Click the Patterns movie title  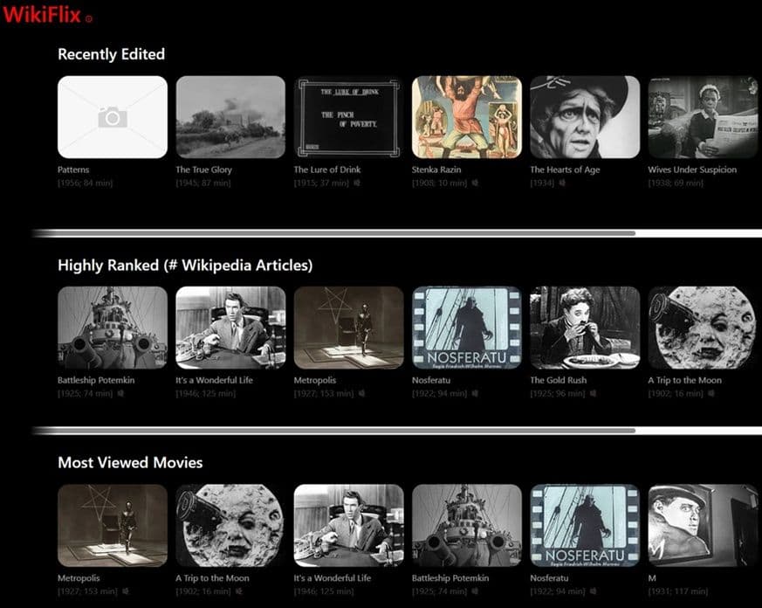coord(73,169)
